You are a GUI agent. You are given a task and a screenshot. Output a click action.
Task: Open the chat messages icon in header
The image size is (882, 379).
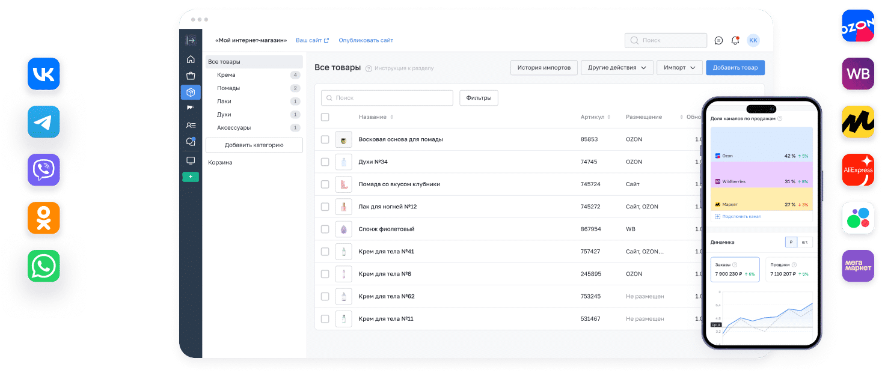[718, 40]
